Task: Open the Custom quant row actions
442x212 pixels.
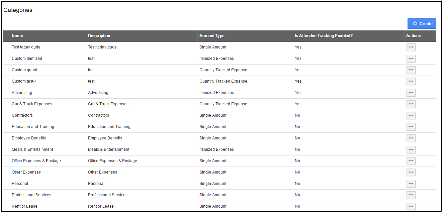Action: (411, 70)
